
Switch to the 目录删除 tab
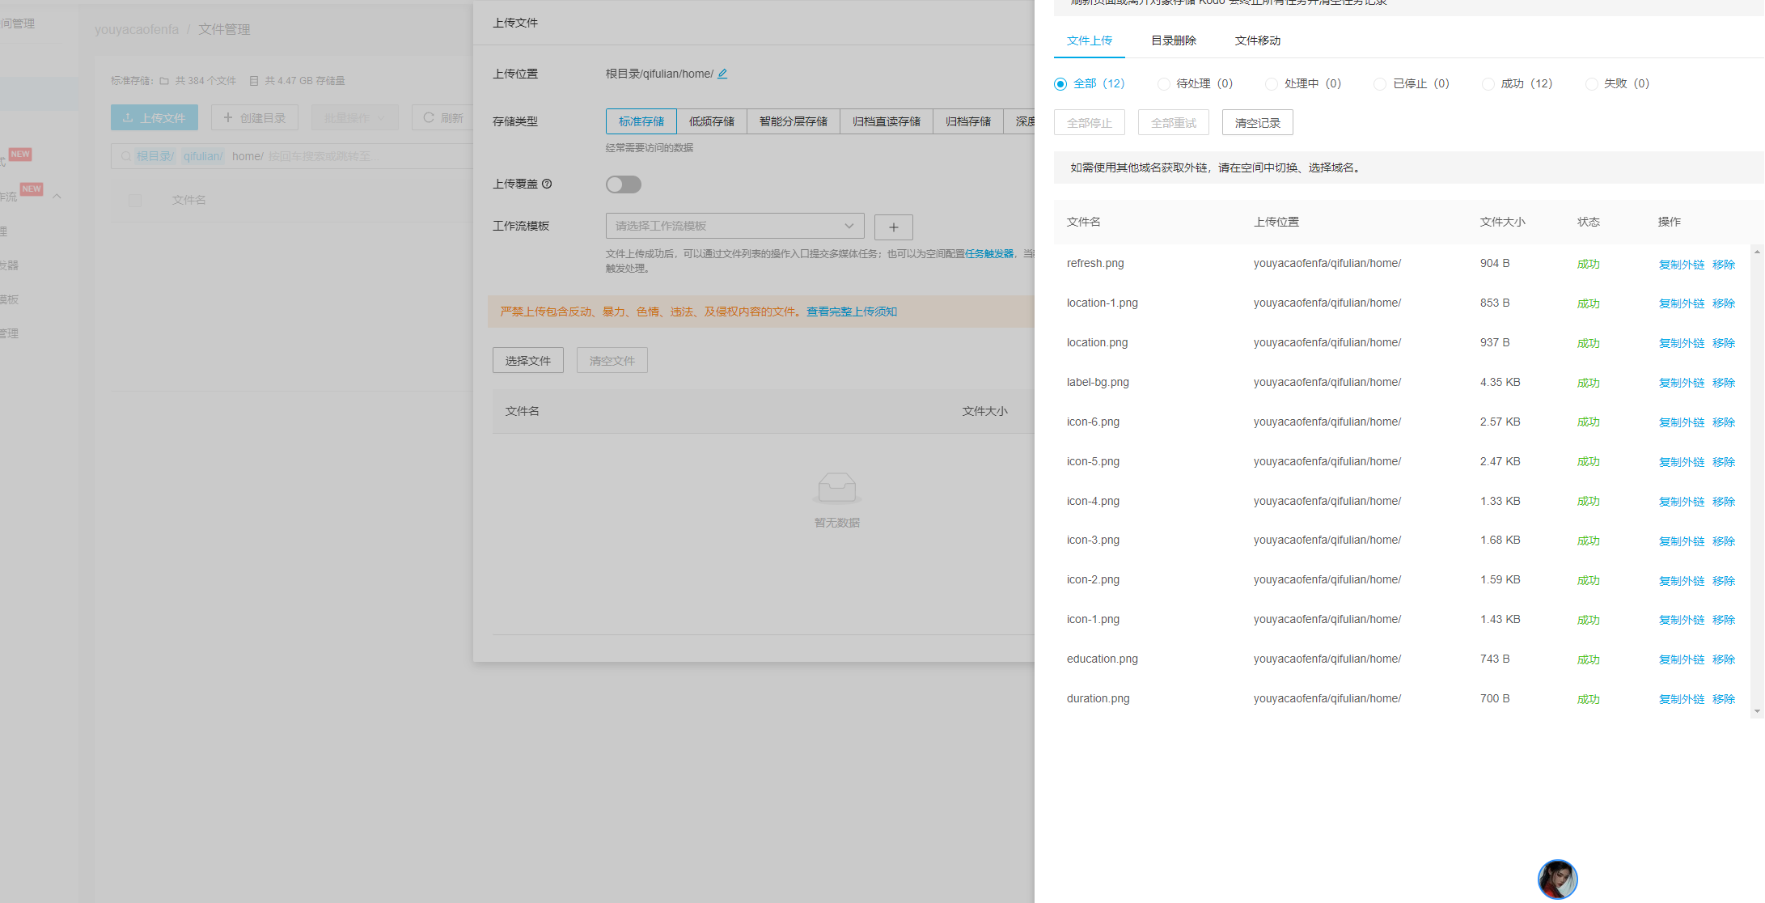pos(1173,40)
